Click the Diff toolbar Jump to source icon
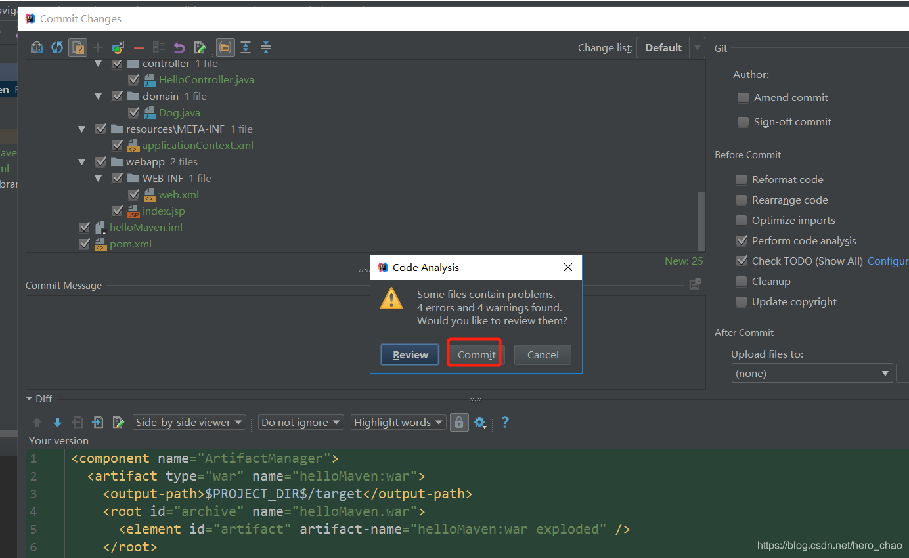Viewport: 909px width, 558px height. pyautogui.click(x=118, y=422)
